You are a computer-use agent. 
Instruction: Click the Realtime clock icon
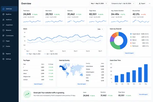tap(3, 14)
